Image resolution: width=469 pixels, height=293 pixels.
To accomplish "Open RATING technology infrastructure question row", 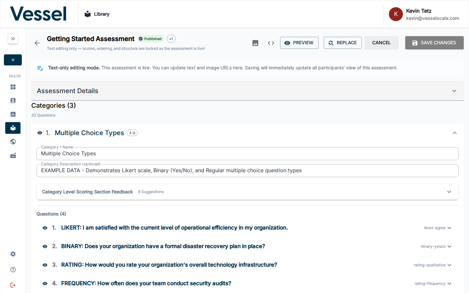I will (x=248, y=265).
